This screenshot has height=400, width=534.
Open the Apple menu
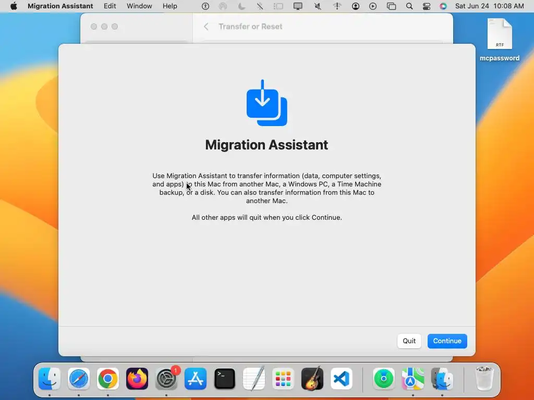click(14, 6)
